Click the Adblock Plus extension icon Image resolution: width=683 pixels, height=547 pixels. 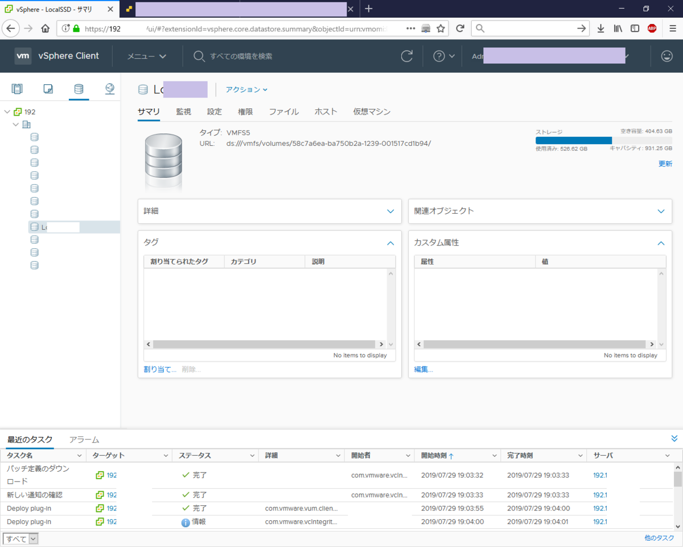652,28
